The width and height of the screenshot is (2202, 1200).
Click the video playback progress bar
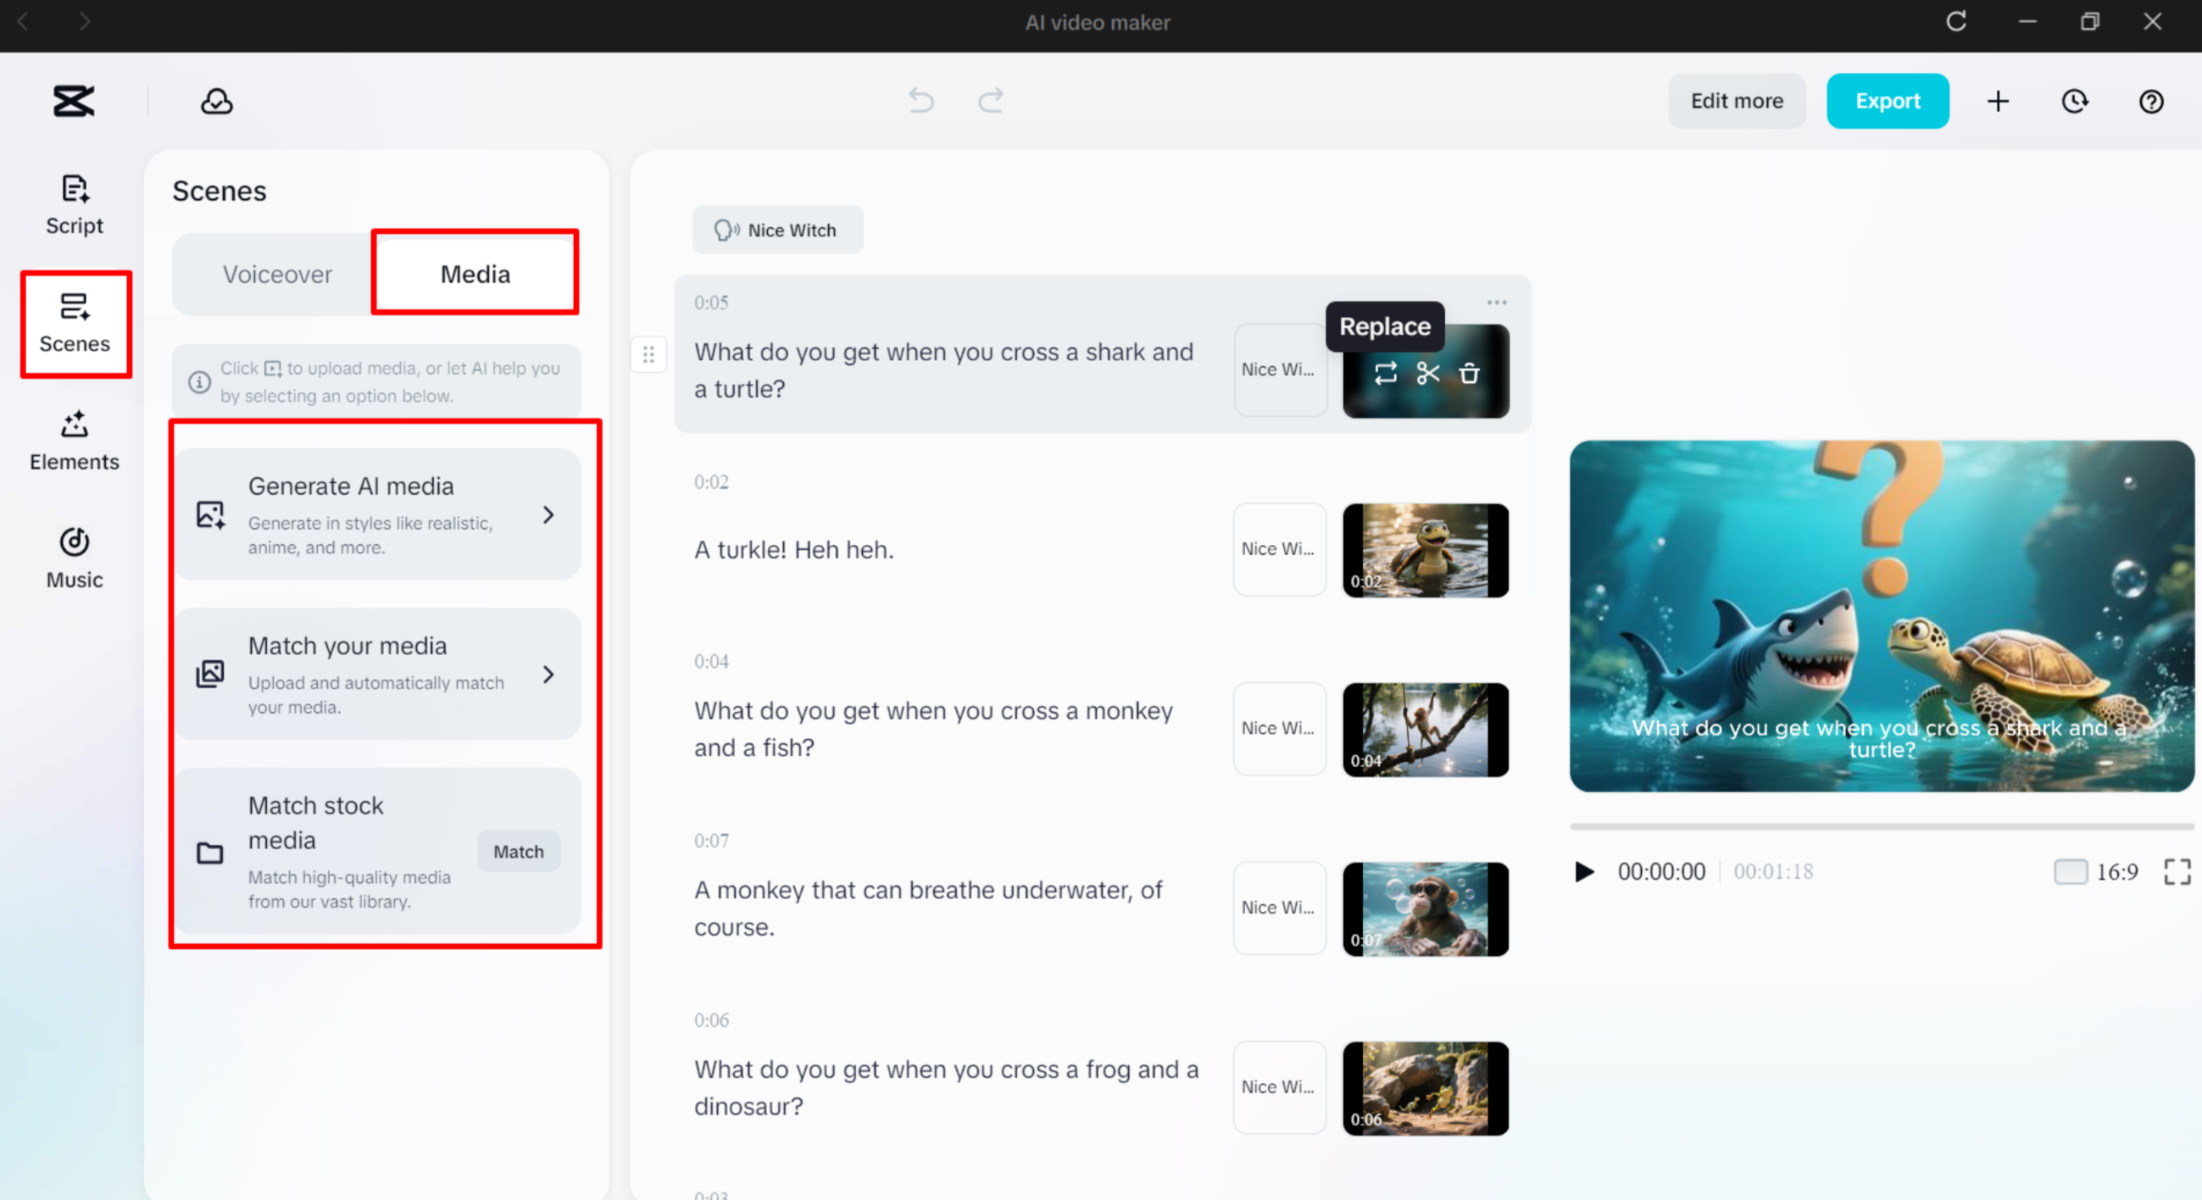tap(1881, 825)
